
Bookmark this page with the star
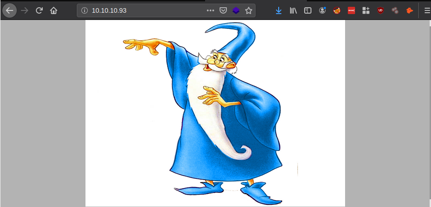point(249,11)
